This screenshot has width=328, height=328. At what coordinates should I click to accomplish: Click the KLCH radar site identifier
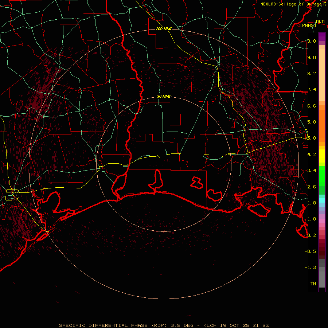[210, 325]
